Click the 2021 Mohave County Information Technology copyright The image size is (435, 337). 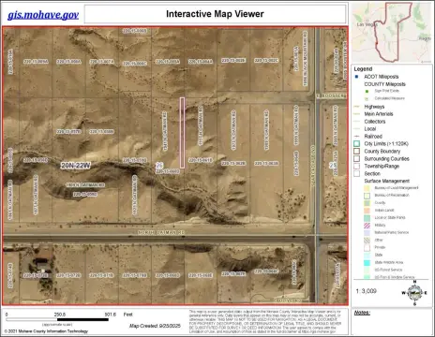(x=46, y=331)
